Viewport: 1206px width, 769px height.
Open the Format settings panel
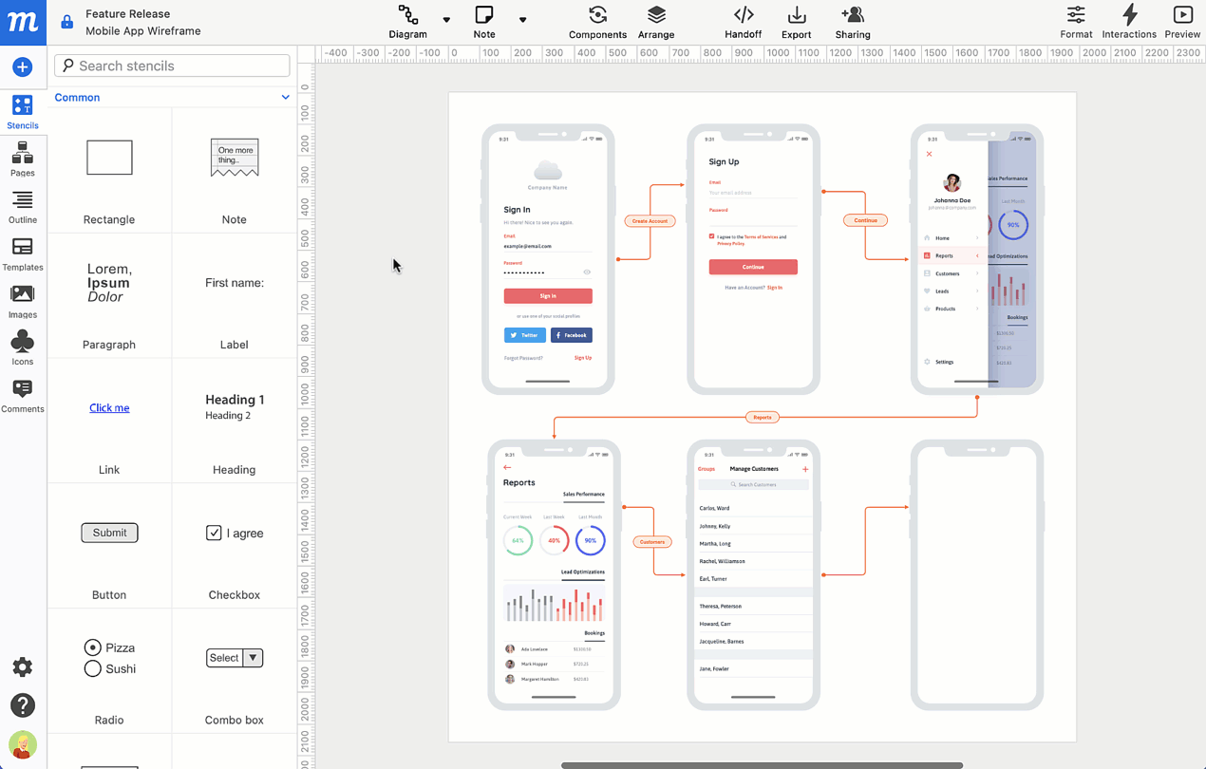pos(1076,21)
